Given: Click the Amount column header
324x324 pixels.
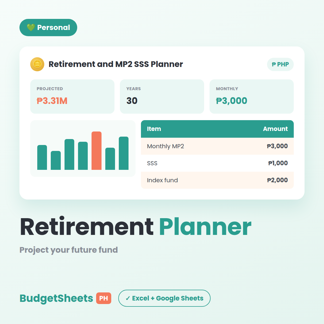Looking at the screenshot, I should (275, 129).
